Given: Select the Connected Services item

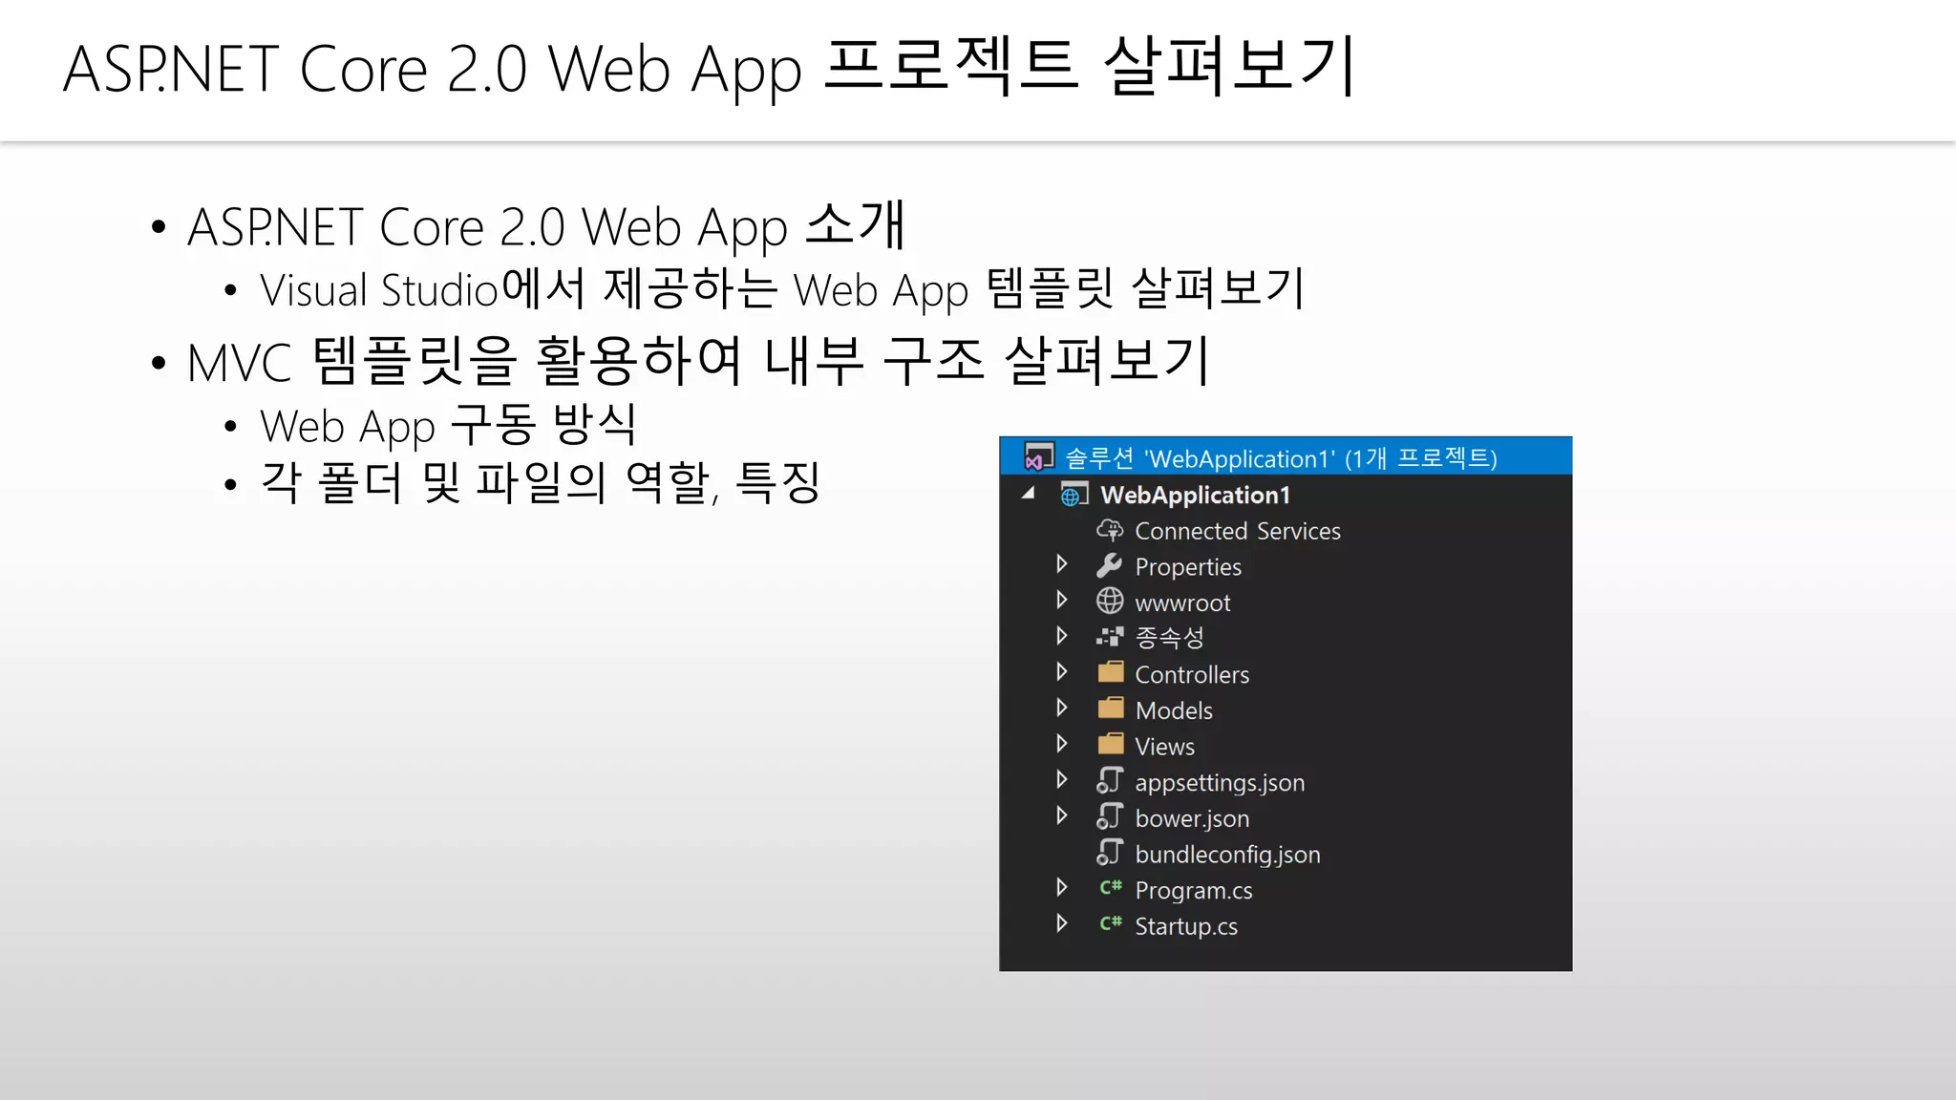Looking at the screenshot, I should (1238, 531).
